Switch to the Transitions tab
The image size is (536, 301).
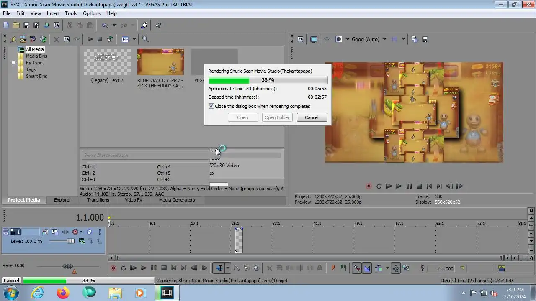point(98,200)
